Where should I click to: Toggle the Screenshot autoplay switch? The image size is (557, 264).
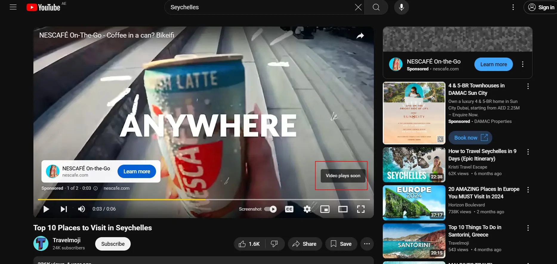tap(270, 209)
